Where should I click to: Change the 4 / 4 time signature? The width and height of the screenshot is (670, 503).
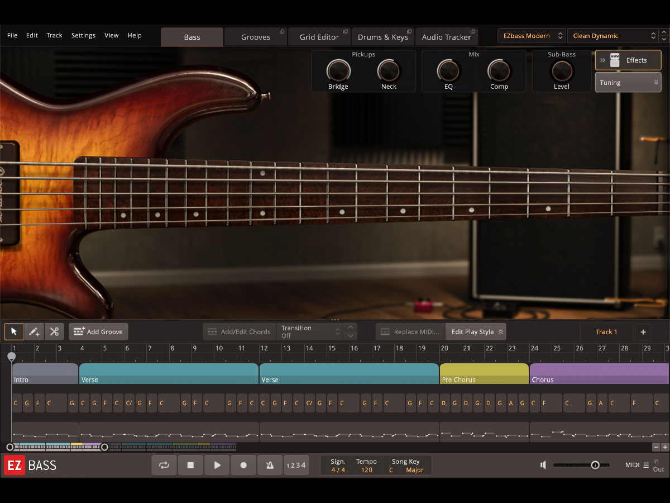338,470
